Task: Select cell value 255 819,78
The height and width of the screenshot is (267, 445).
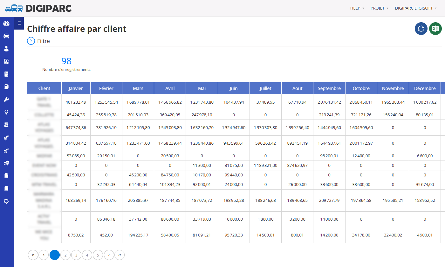Action: pyautogui.click(x=106, y=115)
